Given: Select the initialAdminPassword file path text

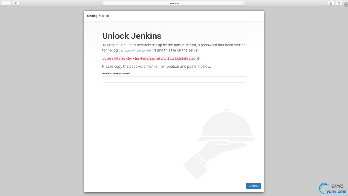Looking at the screenshot, I should pyautogui.click(x=151, y=58).
